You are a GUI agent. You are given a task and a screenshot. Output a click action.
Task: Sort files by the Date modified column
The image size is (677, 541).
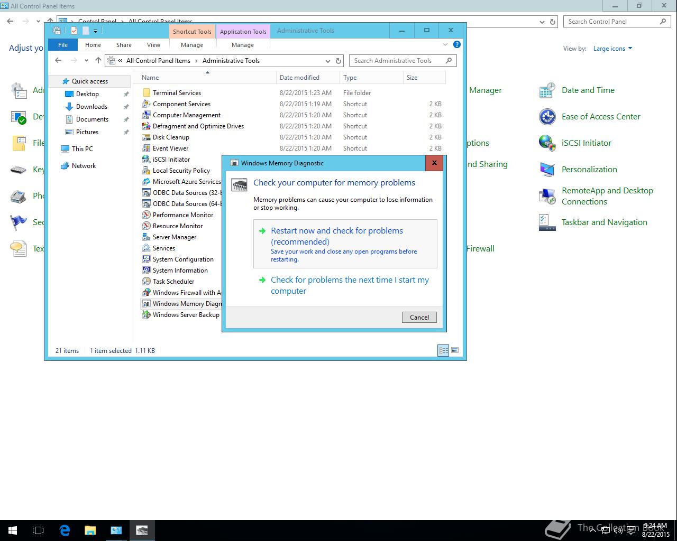coord(308,78)
